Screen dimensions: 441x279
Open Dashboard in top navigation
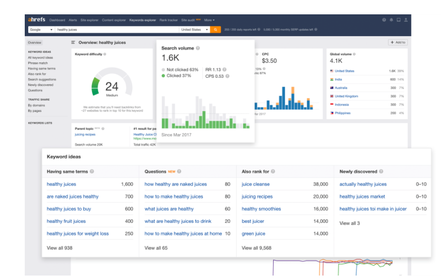(57, 20)
